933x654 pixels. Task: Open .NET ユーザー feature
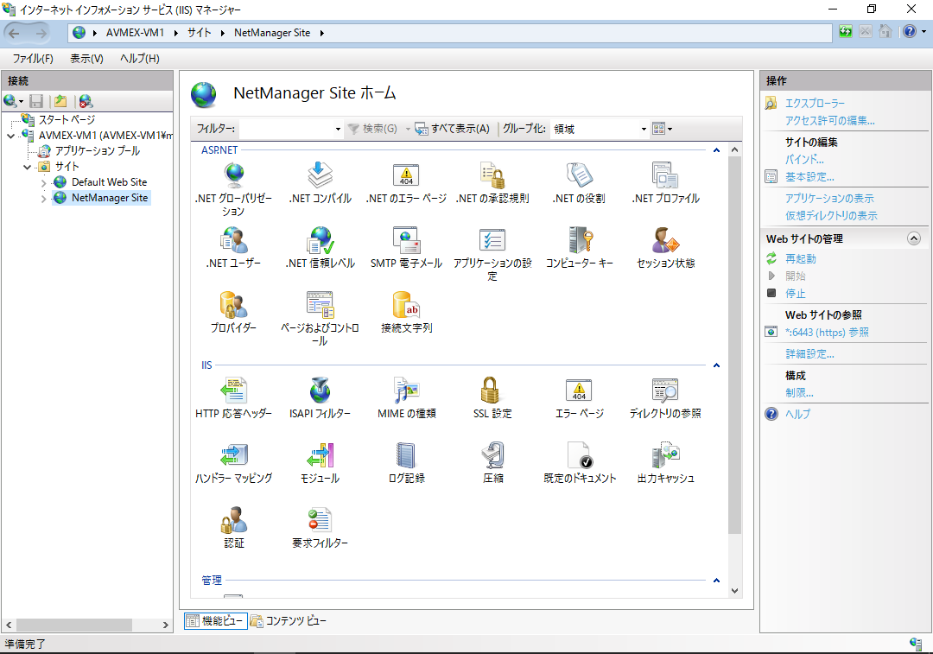(x=233, y=248)
